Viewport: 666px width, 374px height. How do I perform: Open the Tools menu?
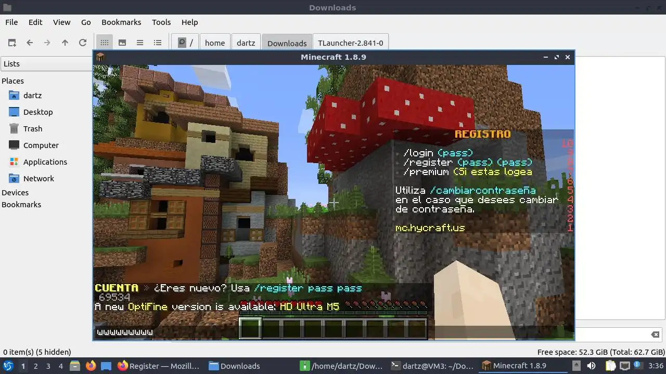[161, 22]
